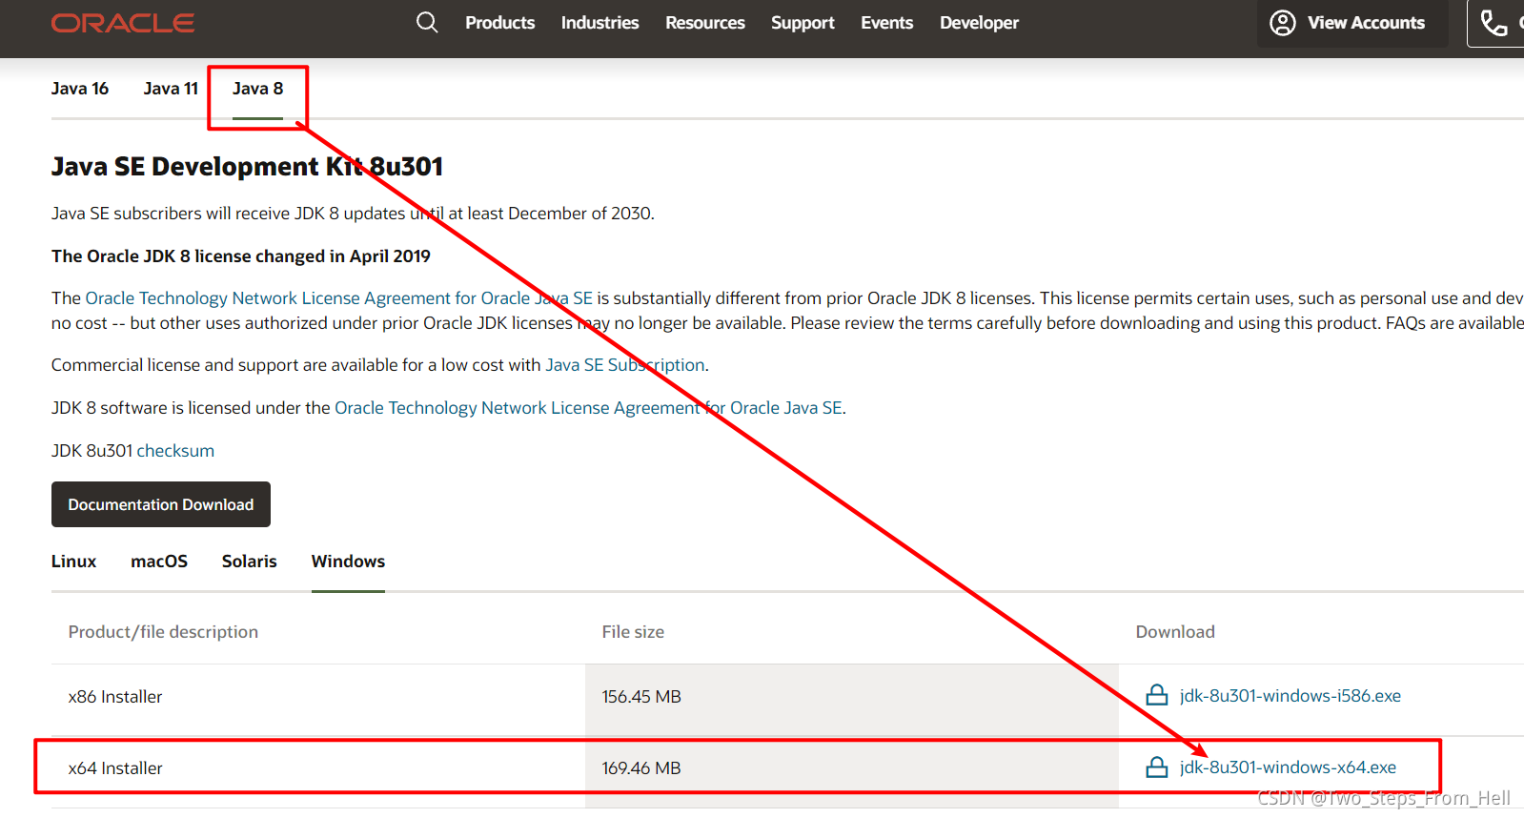The height and width of the screenshot is (818, 1524).
Task: Select the Java 8 tab
Action: pos(257,89)
